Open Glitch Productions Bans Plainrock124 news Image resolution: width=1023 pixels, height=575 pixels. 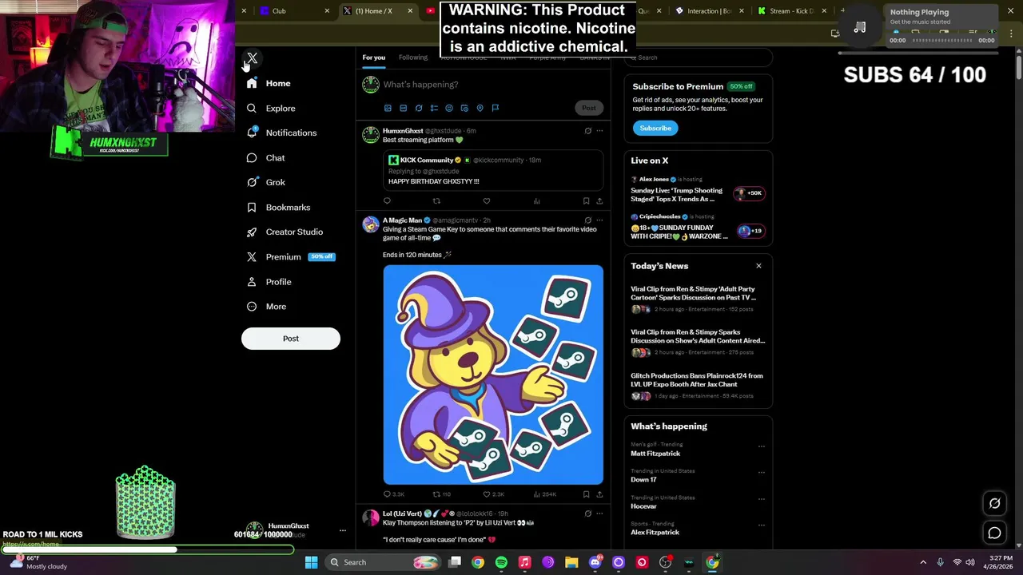pos(699,385)
